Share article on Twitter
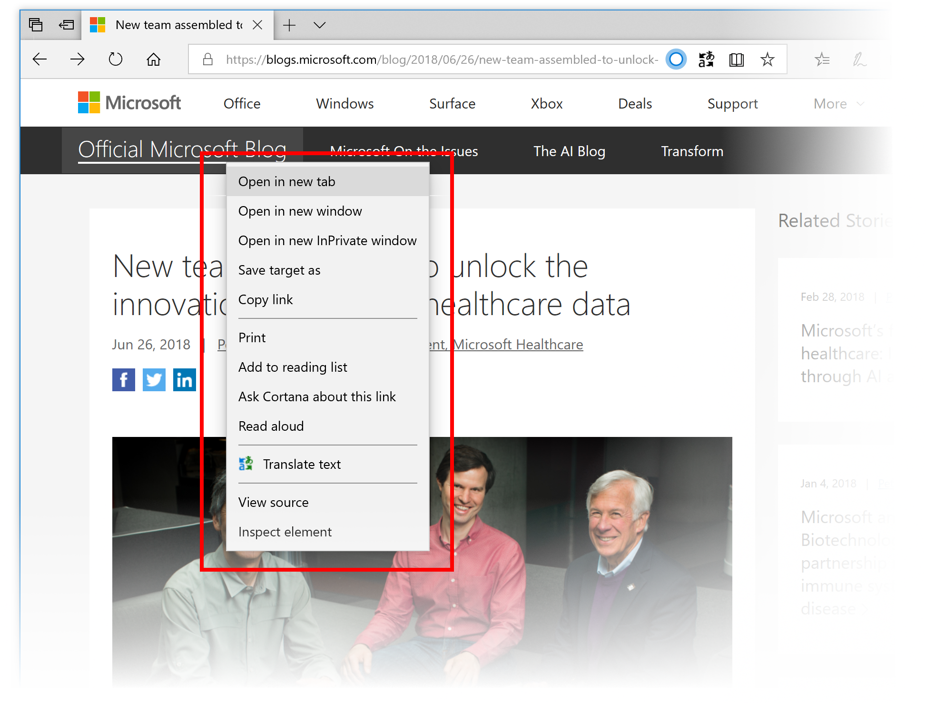This screenshot has width=926, height=703. [154, 380]
